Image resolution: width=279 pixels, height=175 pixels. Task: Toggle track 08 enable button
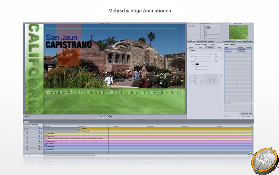(39, 146)
